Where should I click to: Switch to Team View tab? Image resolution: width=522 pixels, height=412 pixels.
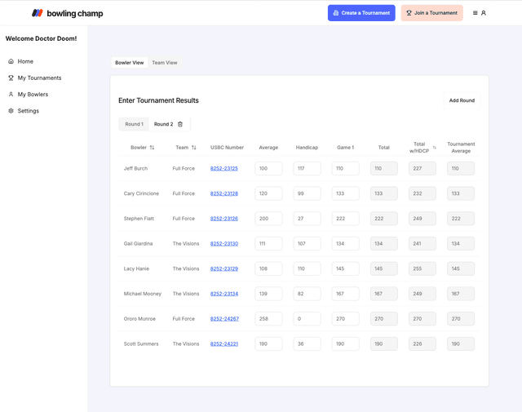click(165, 63)
